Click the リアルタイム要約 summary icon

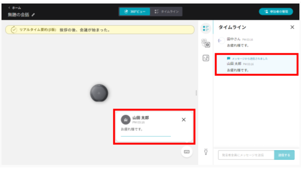[x=14, y=30]
